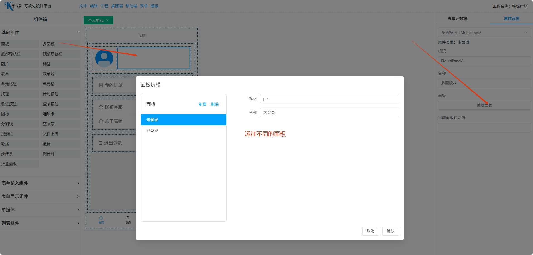Click the user avatar icon
Screen dimensions: 533x255
(x=104, y=58)
